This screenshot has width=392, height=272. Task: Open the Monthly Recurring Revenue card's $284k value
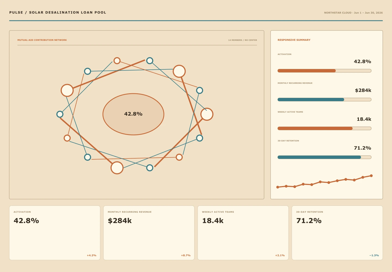tap(120, 221)
